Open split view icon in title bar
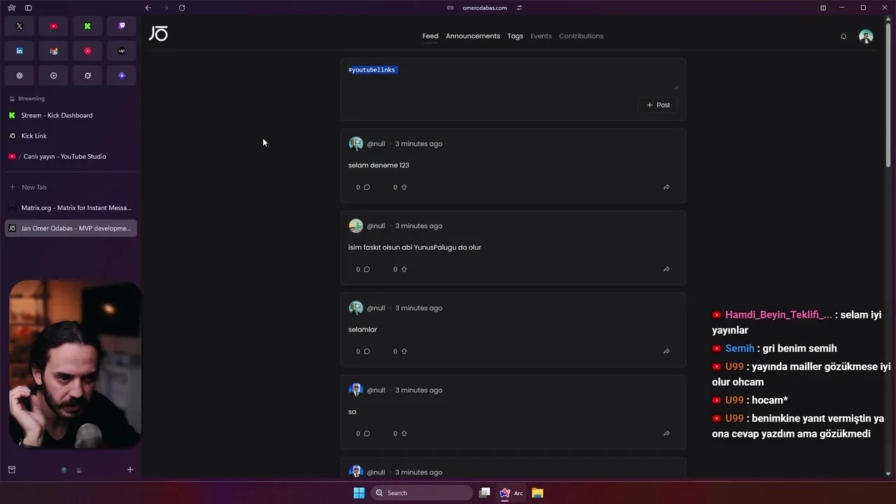896x504 pixels. click(x=823, y=8)
